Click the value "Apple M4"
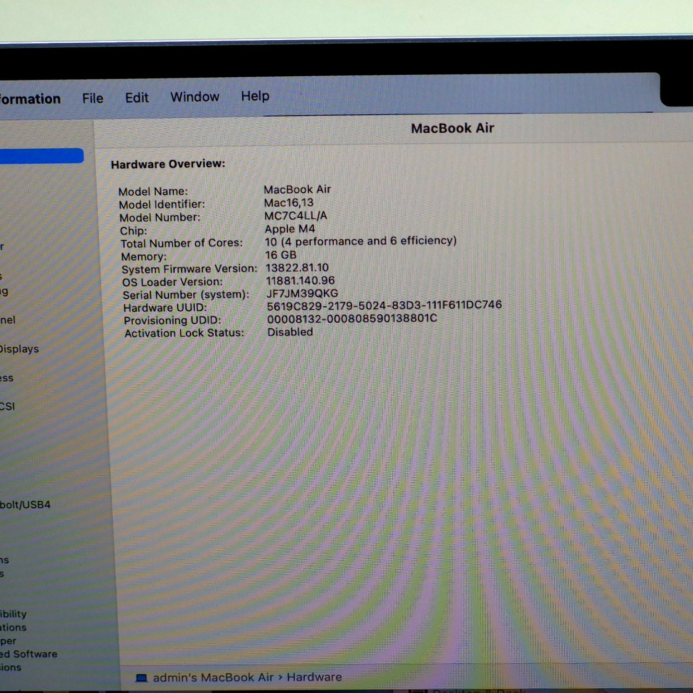The height and width of the screenshot is (693, 693). [x=290, y=229]
